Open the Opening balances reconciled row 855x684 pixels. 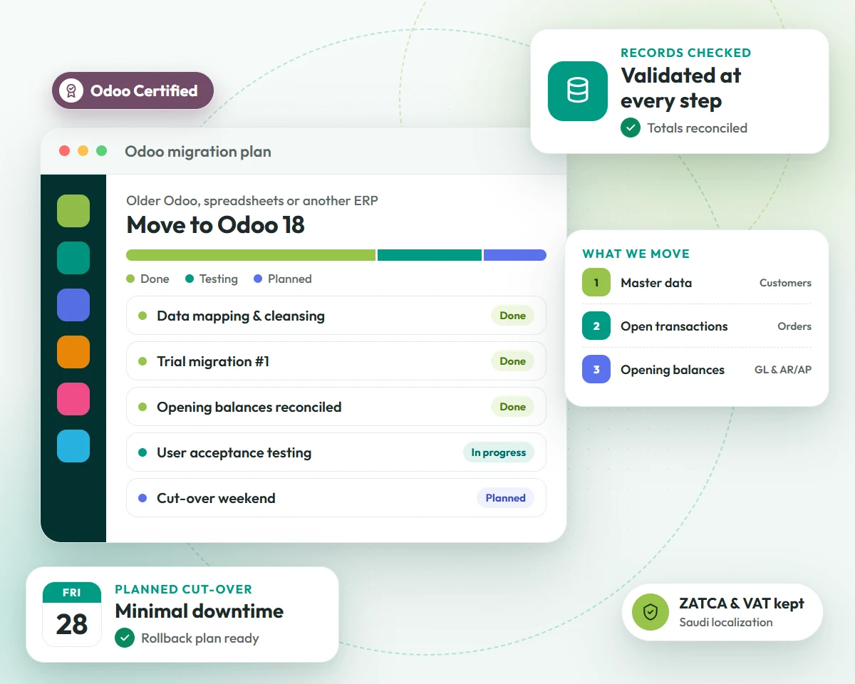336,407
